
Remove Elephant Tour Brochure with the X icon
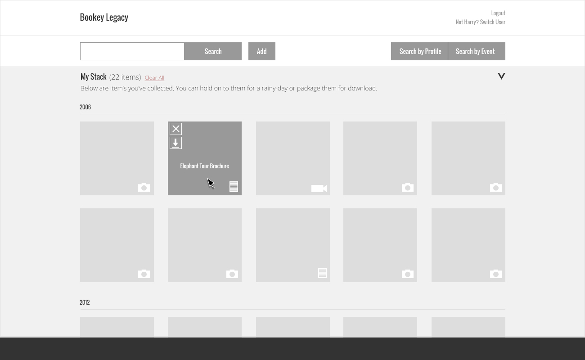[x=175, y=129]
